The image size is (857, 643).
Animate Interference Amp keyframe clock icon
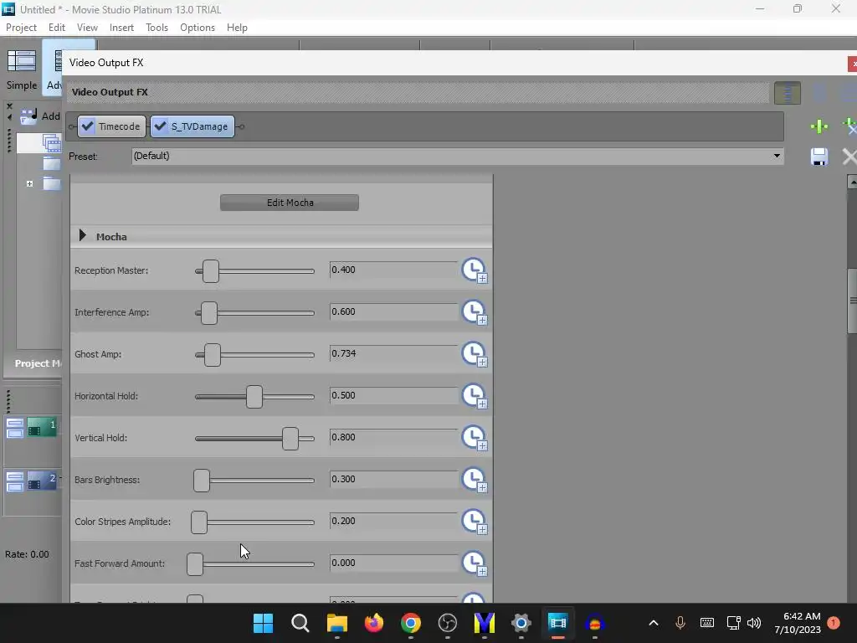click(x=475, y=312)
